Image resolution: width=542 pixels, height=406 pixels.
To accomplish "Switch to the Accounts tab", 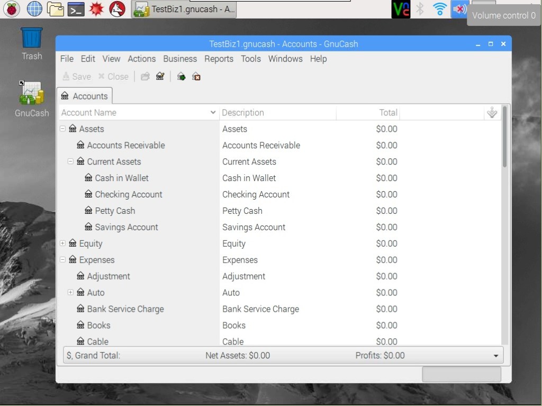I will click(x=85, y=96).
